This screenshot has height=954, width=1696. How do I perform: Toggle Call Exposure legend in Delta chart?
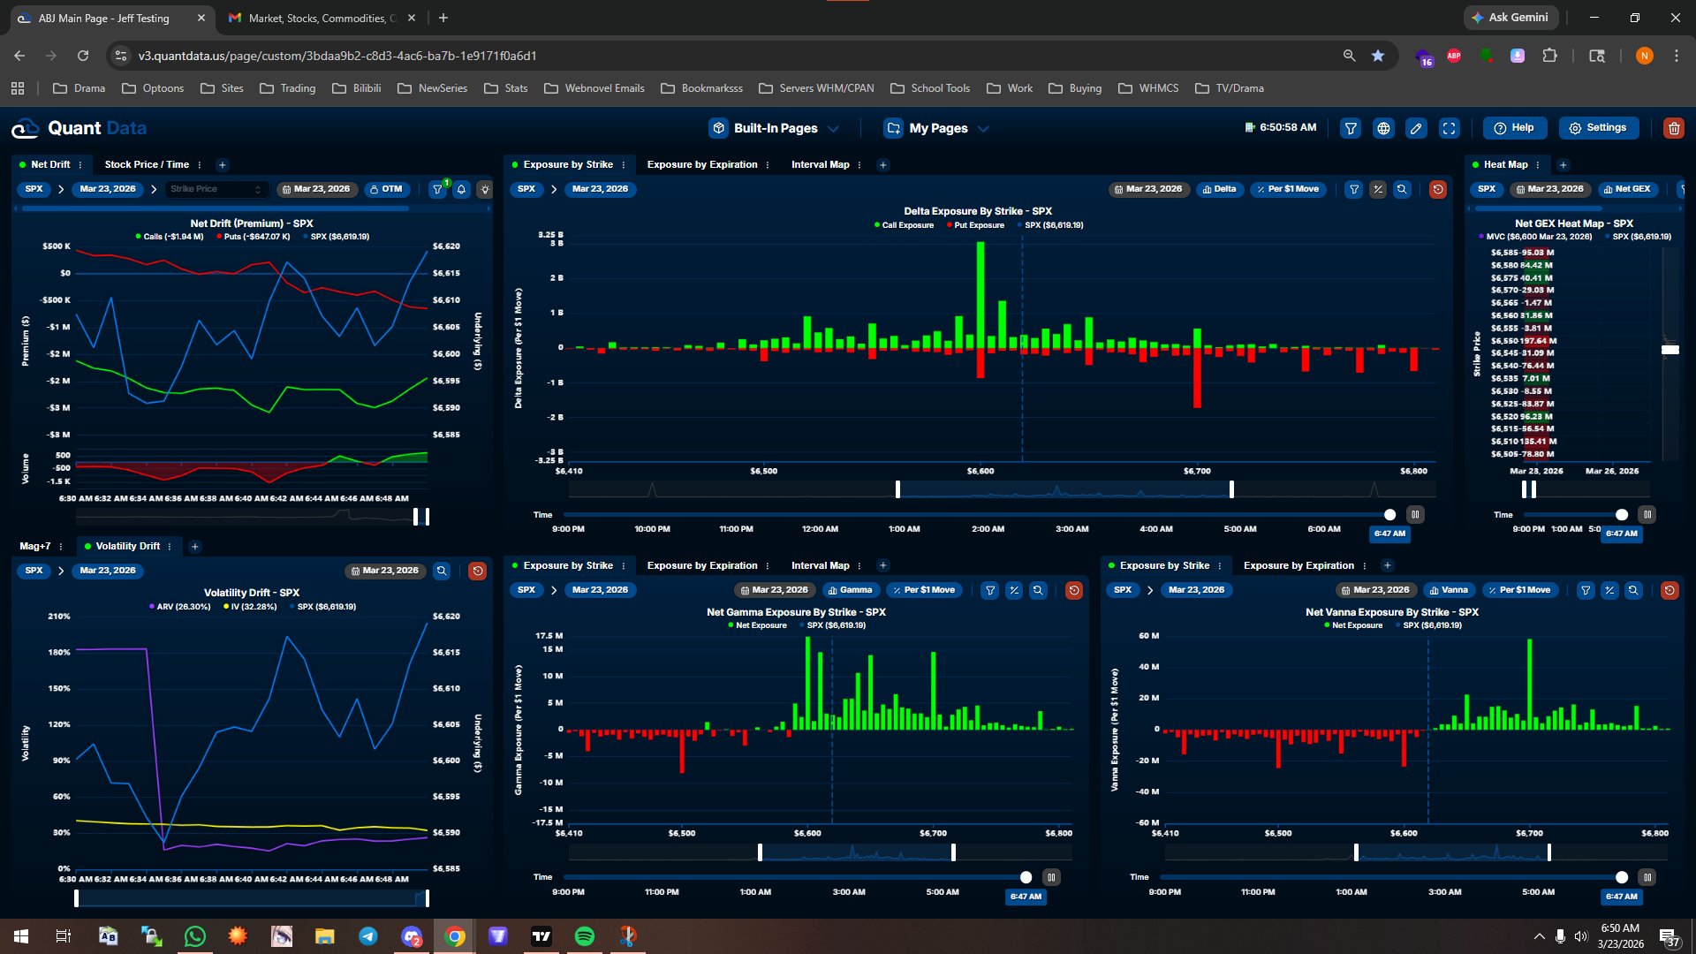pyautogui.click(x=904, y=225)
